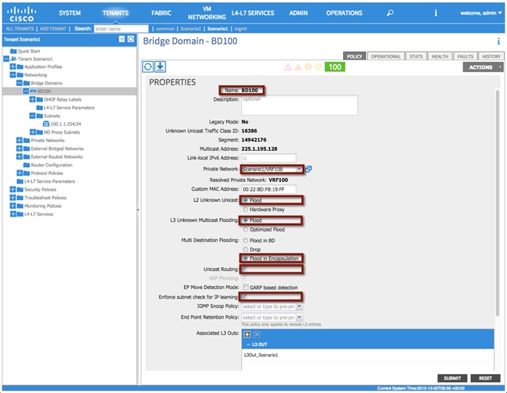Select subnet 100.1.1.254/24 in tree

(66, 124)
